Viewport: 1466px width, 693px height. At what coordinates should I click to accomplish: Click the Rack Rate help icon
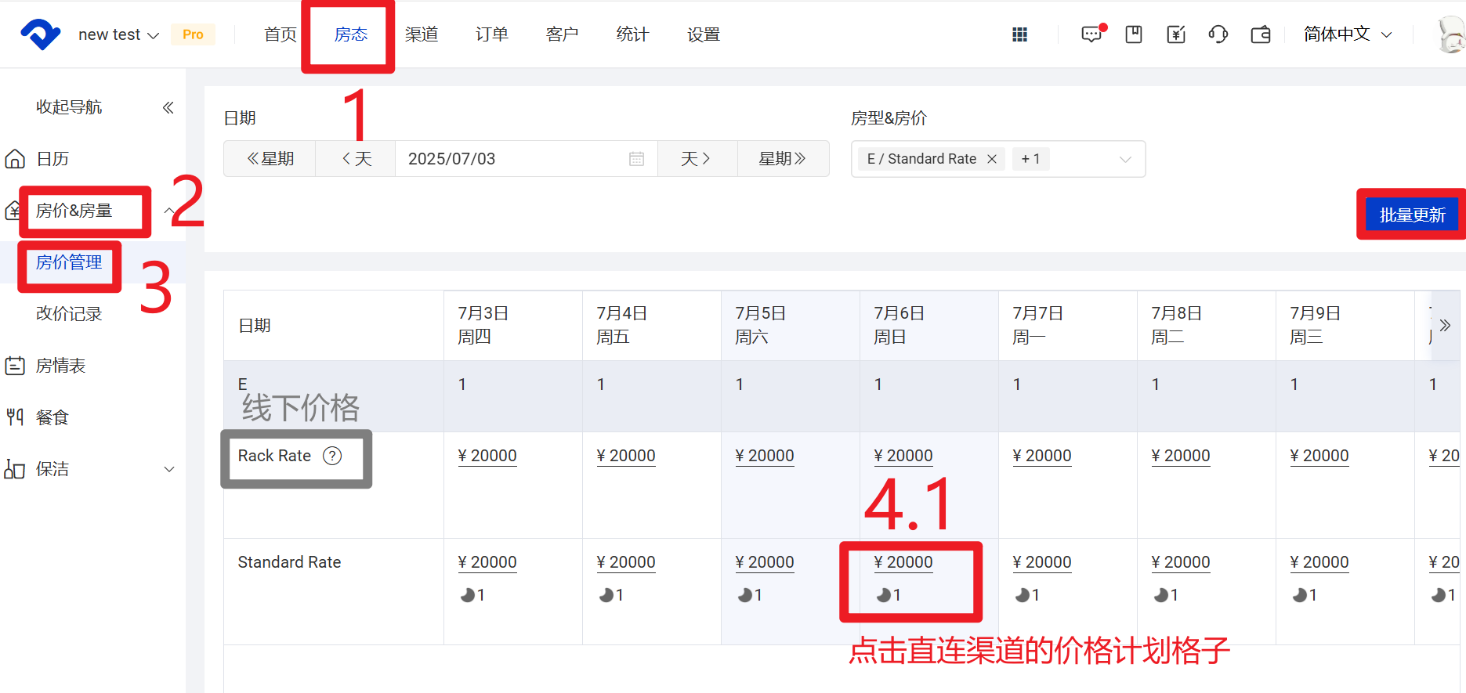332,456
